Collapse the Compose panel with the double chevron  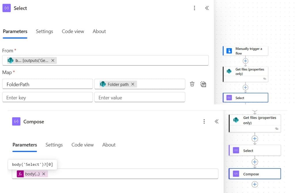(217, 121)
